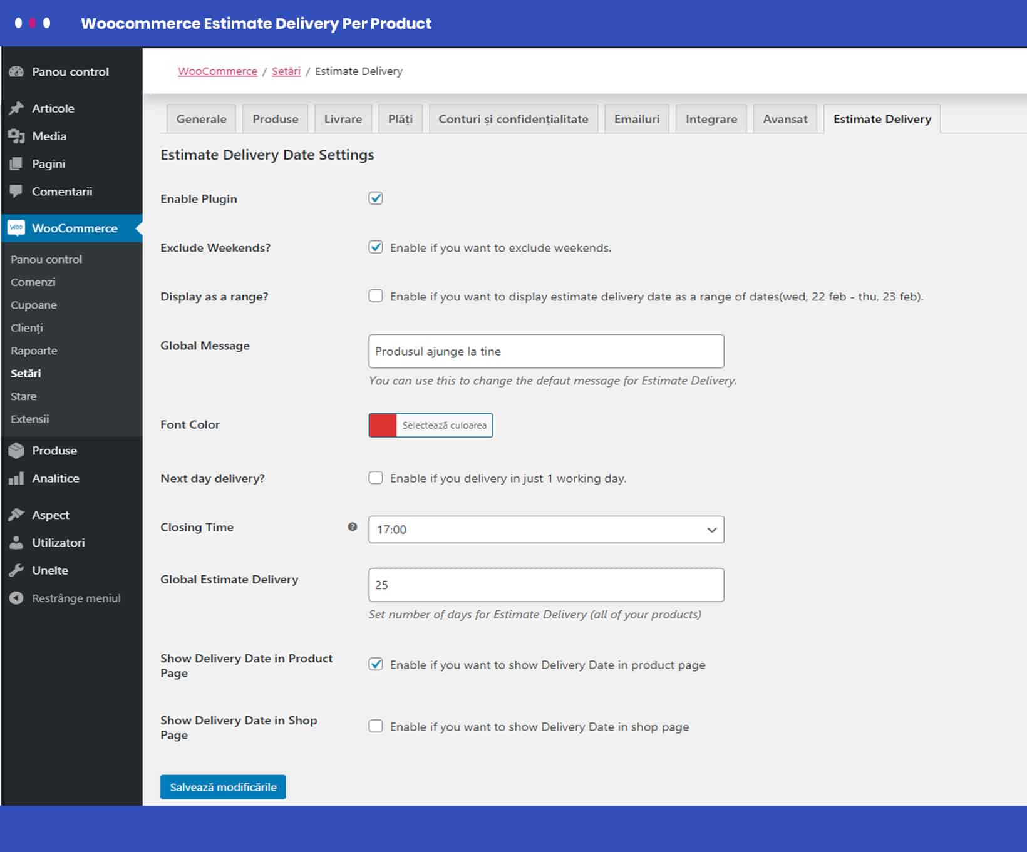Follow the Setări breadcrumb link

point(286,71)
